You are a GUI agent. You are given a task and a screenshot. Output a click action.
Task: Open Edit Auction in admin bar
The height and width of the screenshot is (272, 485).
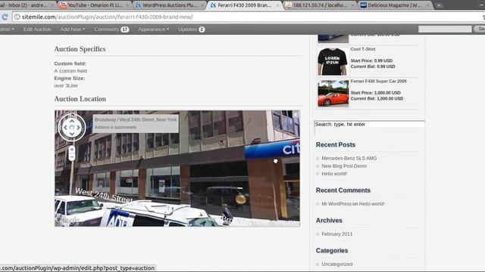pos(37,29)
